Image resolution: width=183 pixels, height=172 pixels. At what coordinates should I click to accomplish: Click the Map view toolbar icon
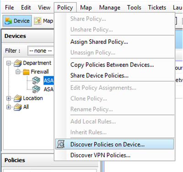pyautogui.click(x=38, y=21)
